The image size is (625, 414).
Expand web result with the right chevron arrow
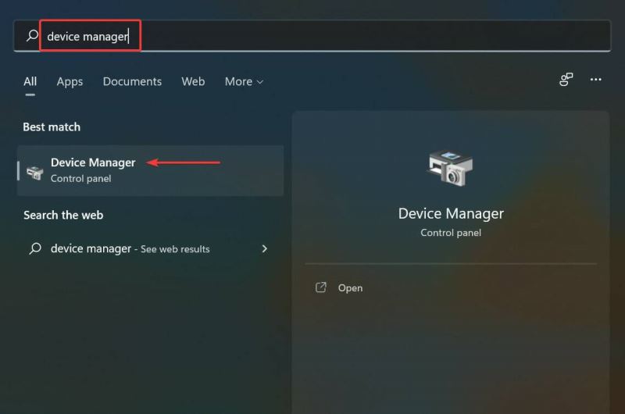point(264,248)
